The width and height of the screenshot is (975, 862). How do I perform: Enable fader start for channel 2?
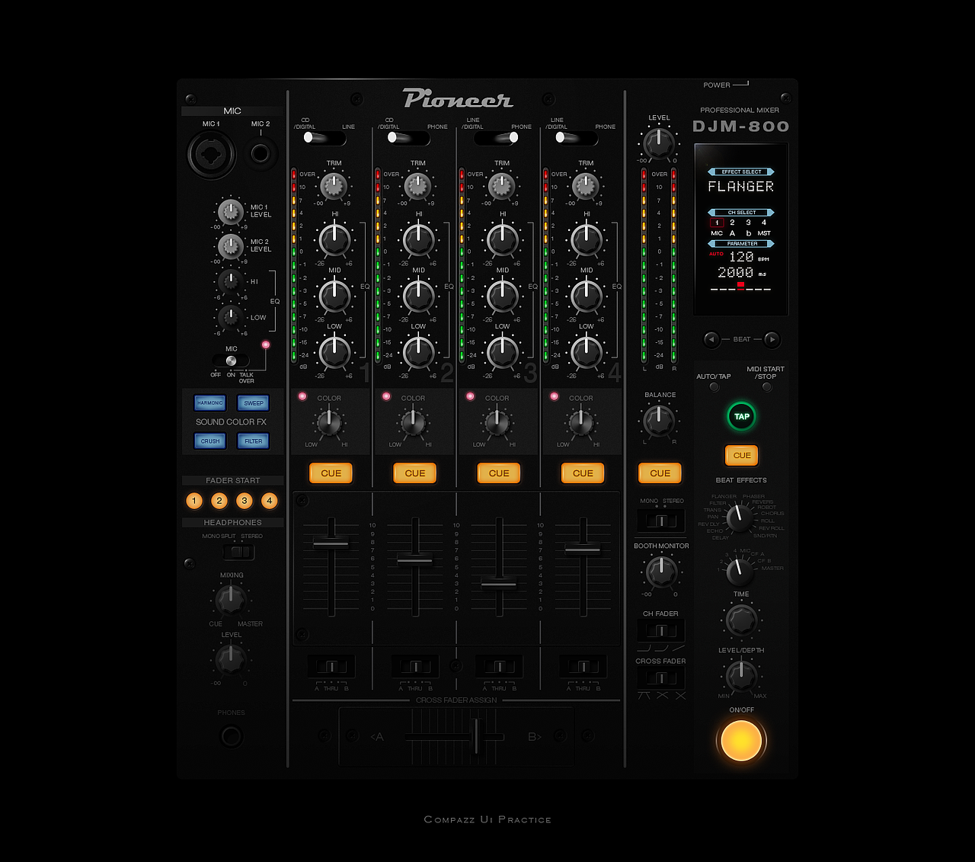tap(219, 501)
